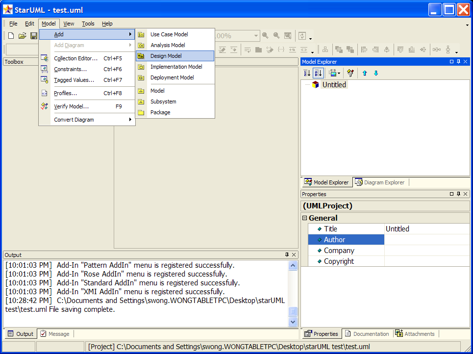The width and height of the screenshot is (473, 354).
Task: Click the Output panel scroll down arrow
Action: (293, 322)
